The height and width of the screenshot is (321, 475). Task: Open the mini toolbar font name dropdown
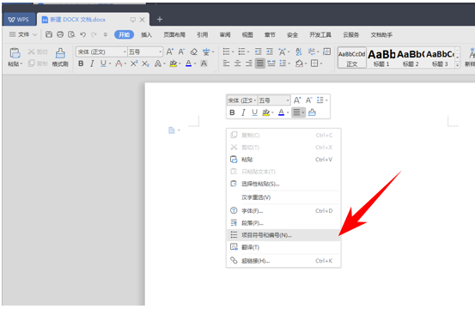coord(255,100)
